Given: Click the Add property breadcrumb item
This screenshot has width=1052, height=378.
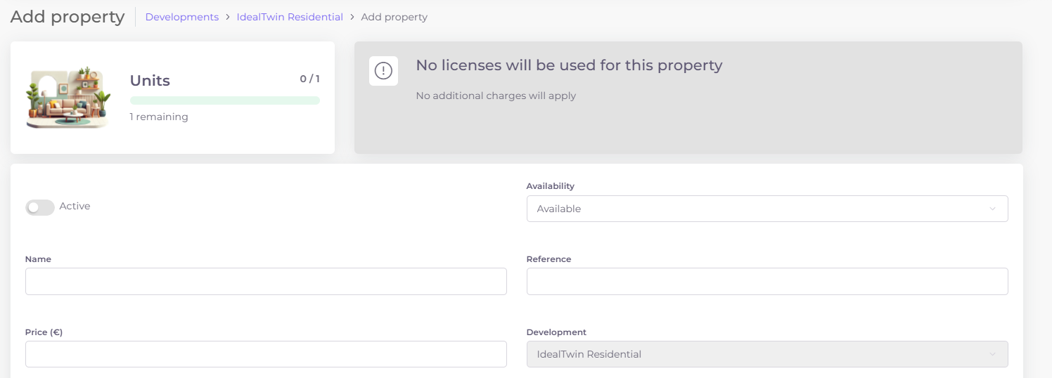Looking at the screenshot, I should pyautogui.click(x=394, y=17).
